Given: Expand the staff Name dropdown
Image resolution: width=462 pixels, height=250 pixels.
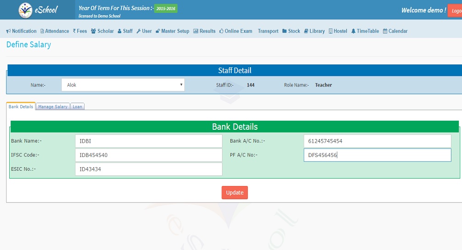Looking at the screenshot, I should tap(123, 85).
